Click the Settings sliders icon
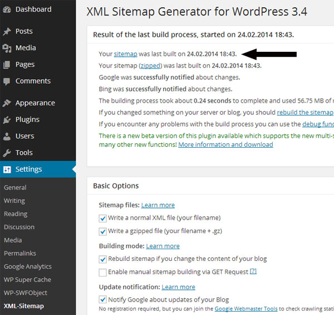Viewport: 334px width, 315px height. [7, 169]
